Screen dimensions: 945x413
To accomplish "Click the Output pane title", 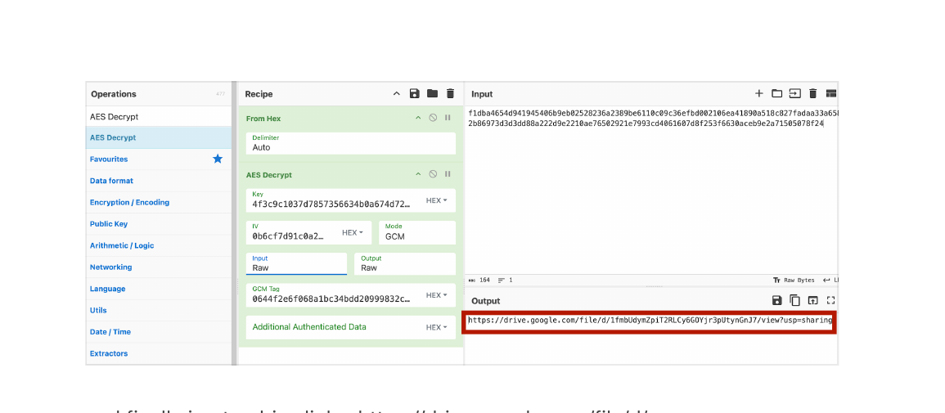I will click(486, 300).
